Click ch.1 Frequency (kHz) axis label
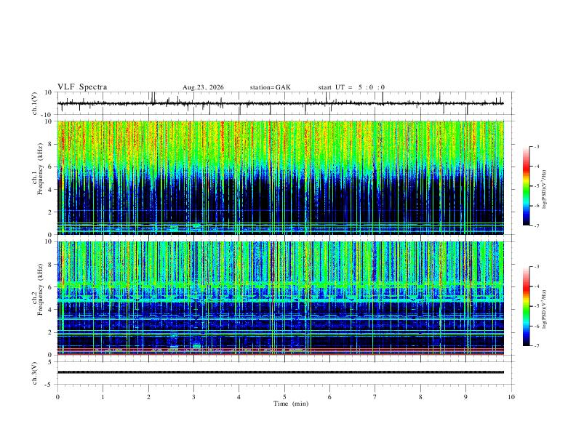 (x=39, y=177)
